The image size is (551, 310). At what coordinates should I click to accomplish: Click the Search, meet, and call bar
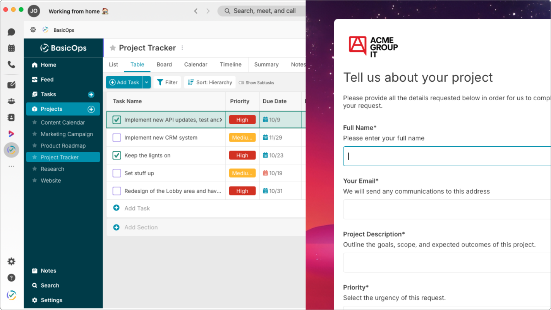click(262, 11)
